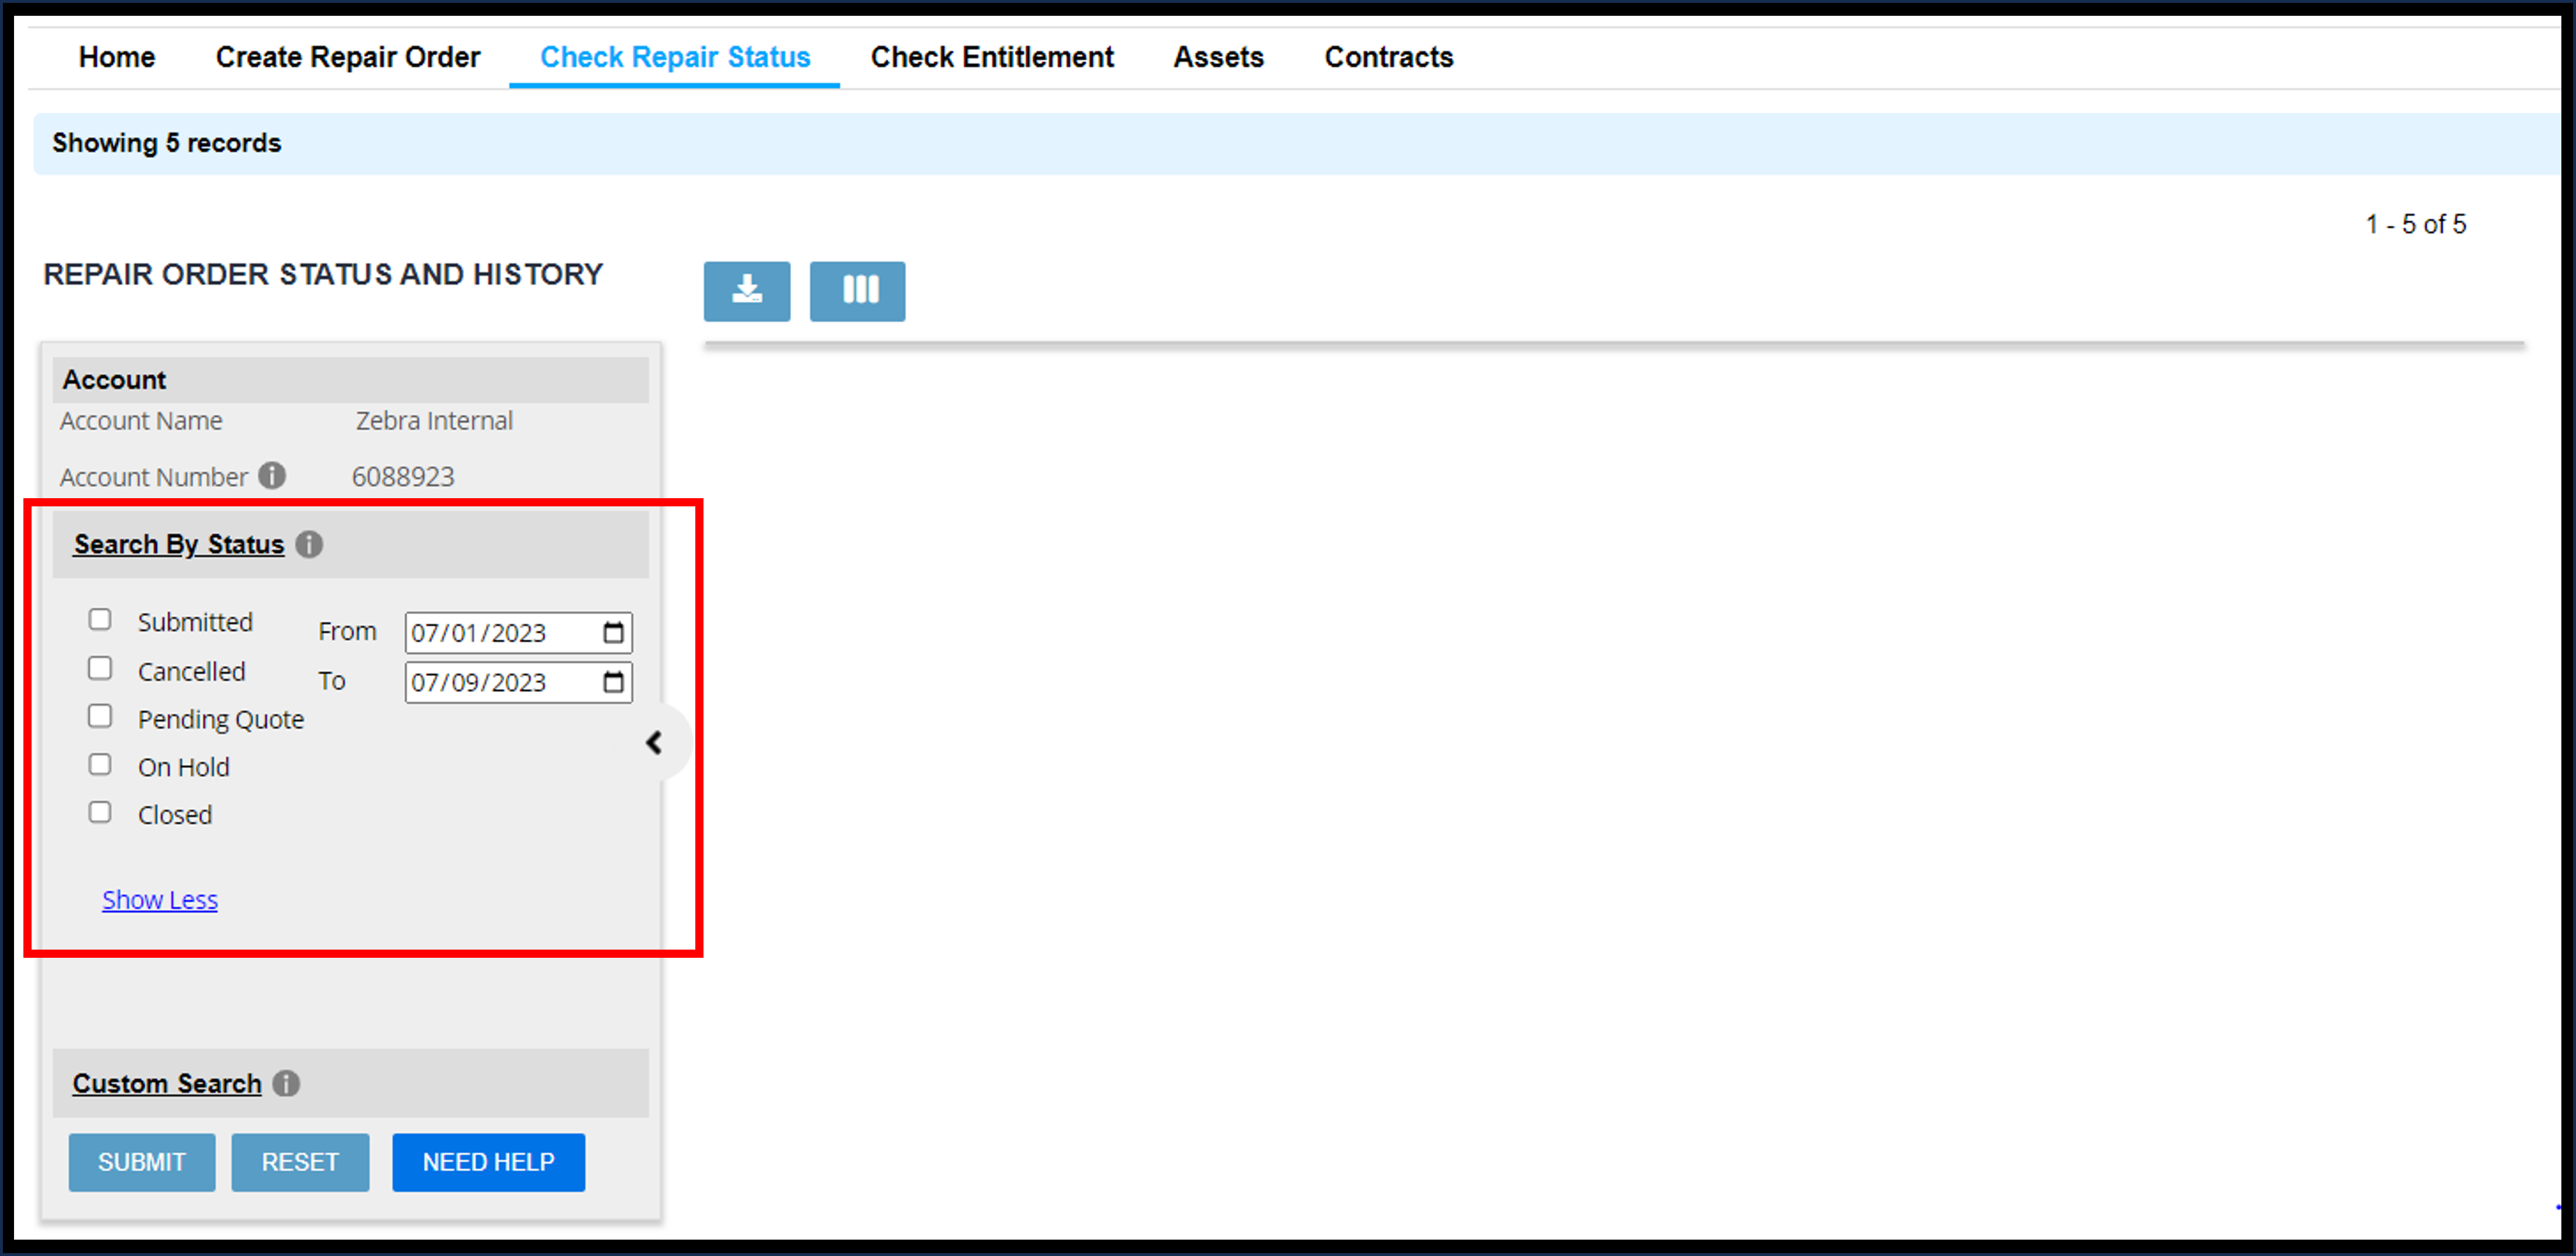
Task: Enable the Closed status checkbox
Action: tap(102, 813)
